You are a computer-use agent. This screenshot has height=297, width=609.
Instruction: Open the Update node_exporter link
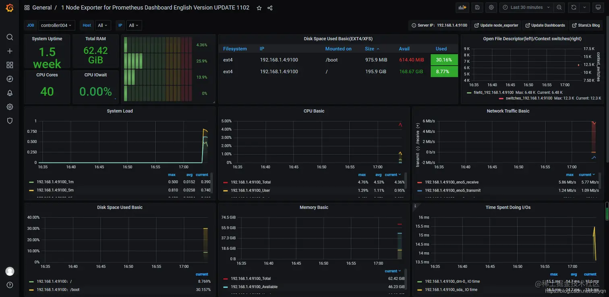(496, 25)
